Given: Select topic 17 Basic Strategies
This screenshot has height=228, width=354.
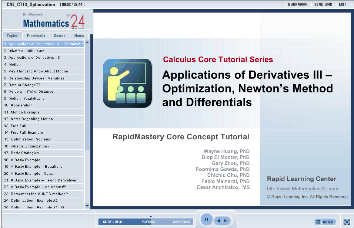Looking at the screenshot, I should pos(44,153).
